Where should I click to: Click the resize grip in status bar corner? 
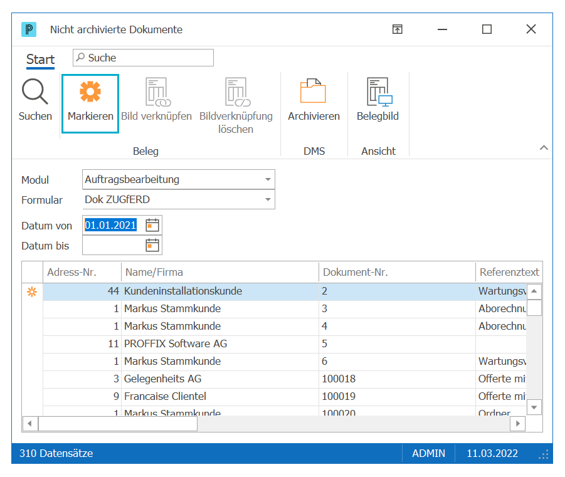[x=544, y=454]
